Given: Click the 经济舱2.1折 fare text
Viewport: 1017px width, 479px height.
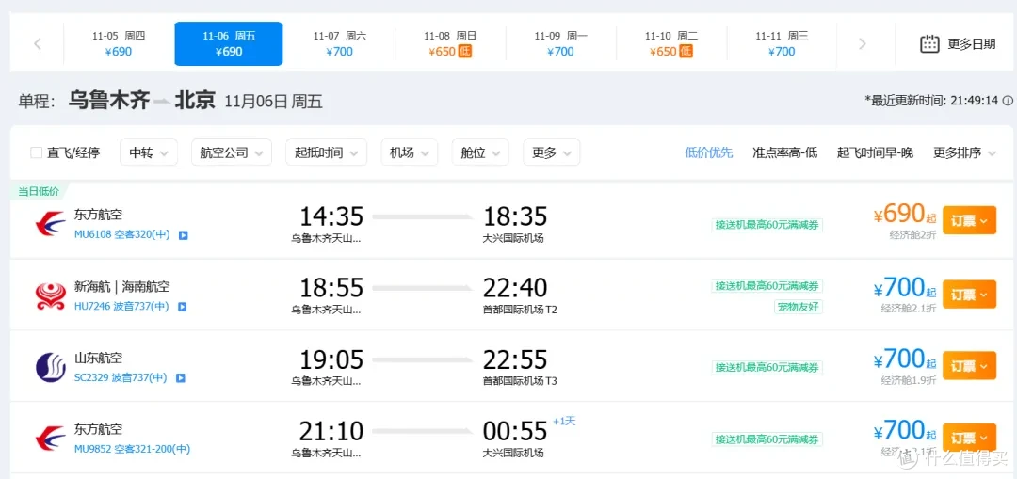Looking at the screenshot, I should pos(909,309).
